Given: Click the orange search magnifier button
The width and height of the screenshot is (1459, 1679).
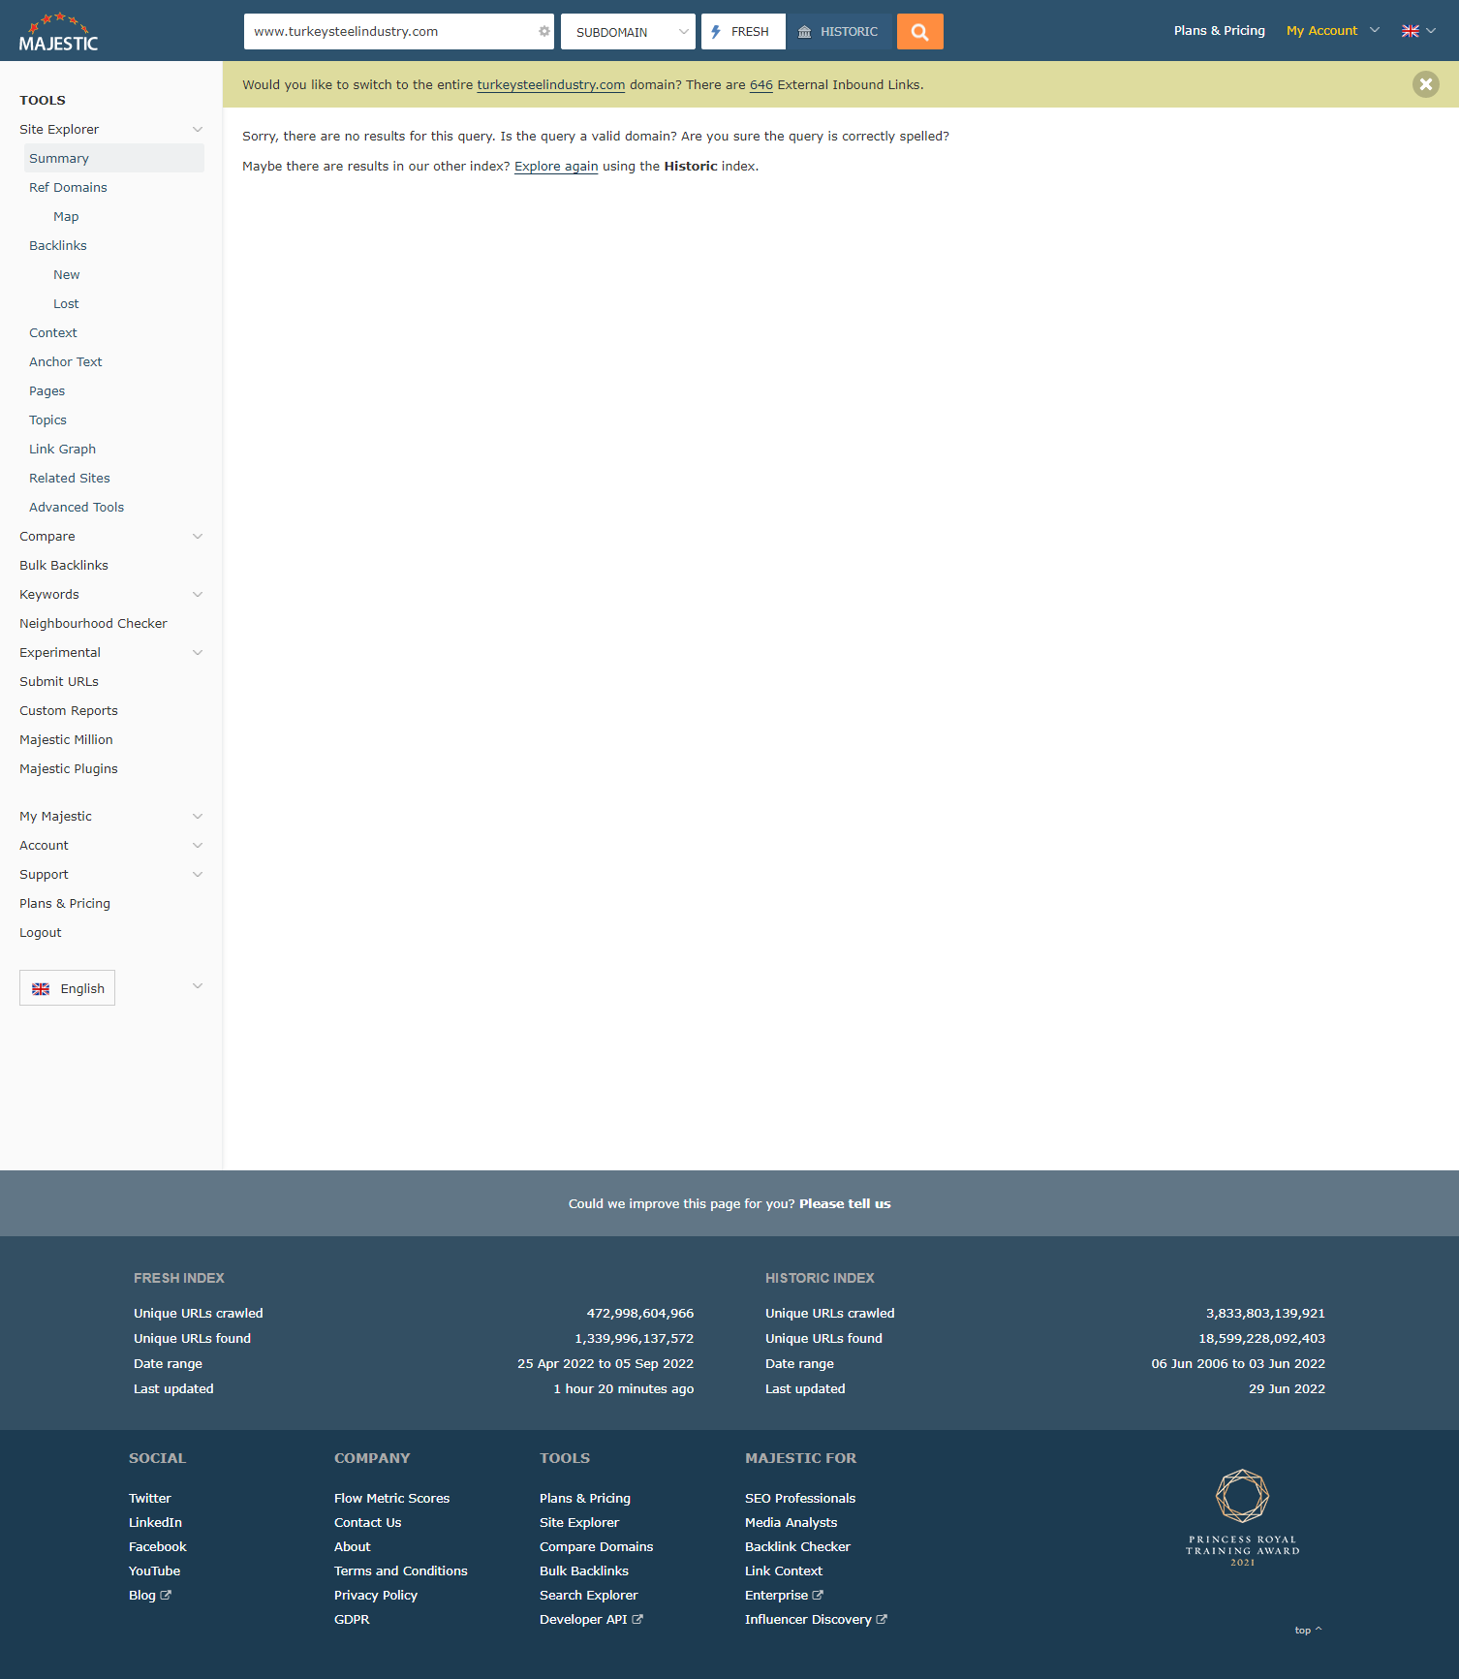Looking at the screenshot, I should click(x=919, y=32).
